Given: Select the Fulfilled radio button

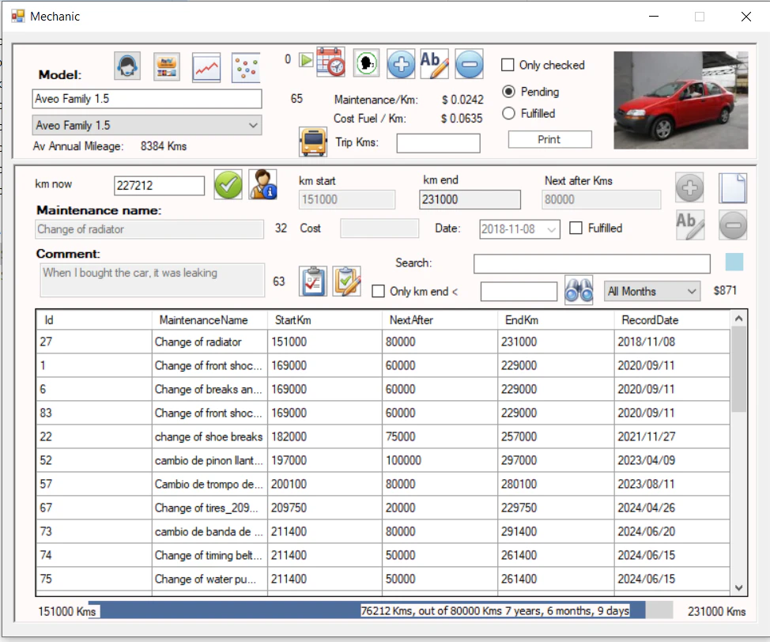Looking at the screenshot, I should click(509, 114).
